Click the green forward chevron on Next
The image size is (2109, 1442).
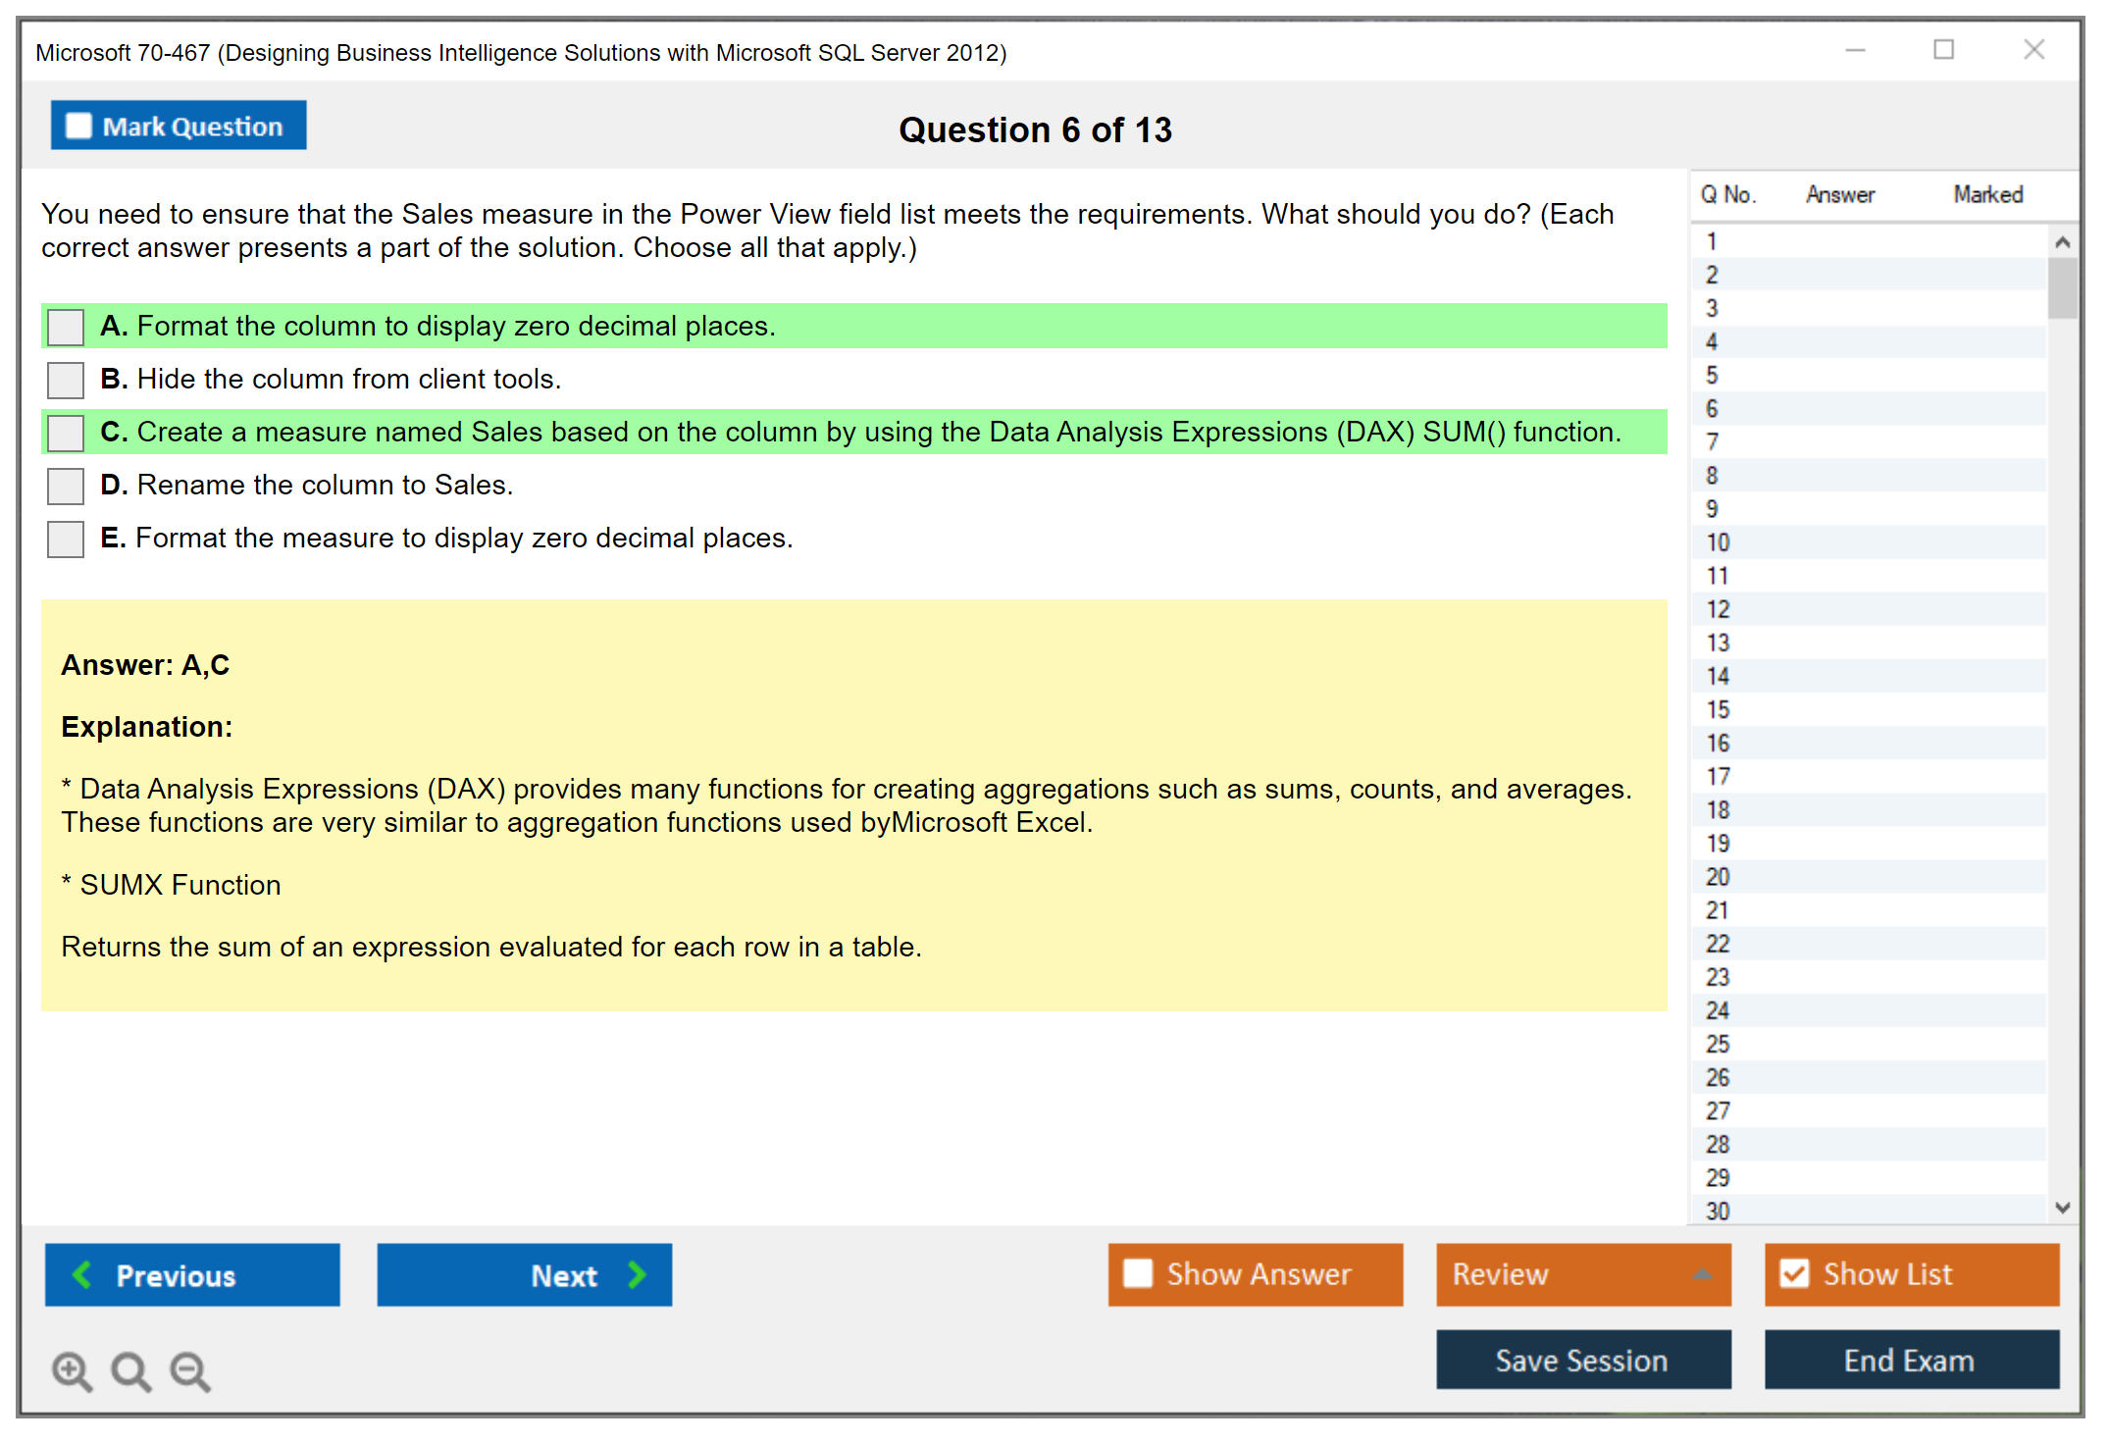coord(636,1274)
